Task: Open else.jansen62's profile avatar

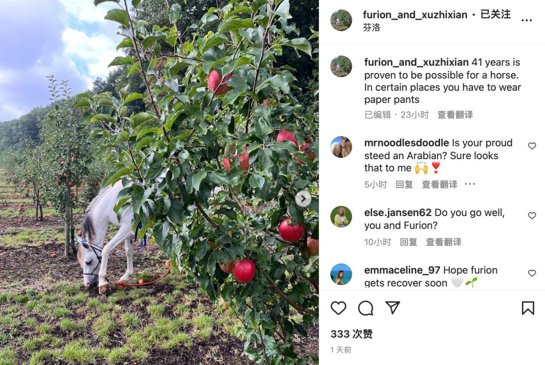Action: tap(341, 217)
